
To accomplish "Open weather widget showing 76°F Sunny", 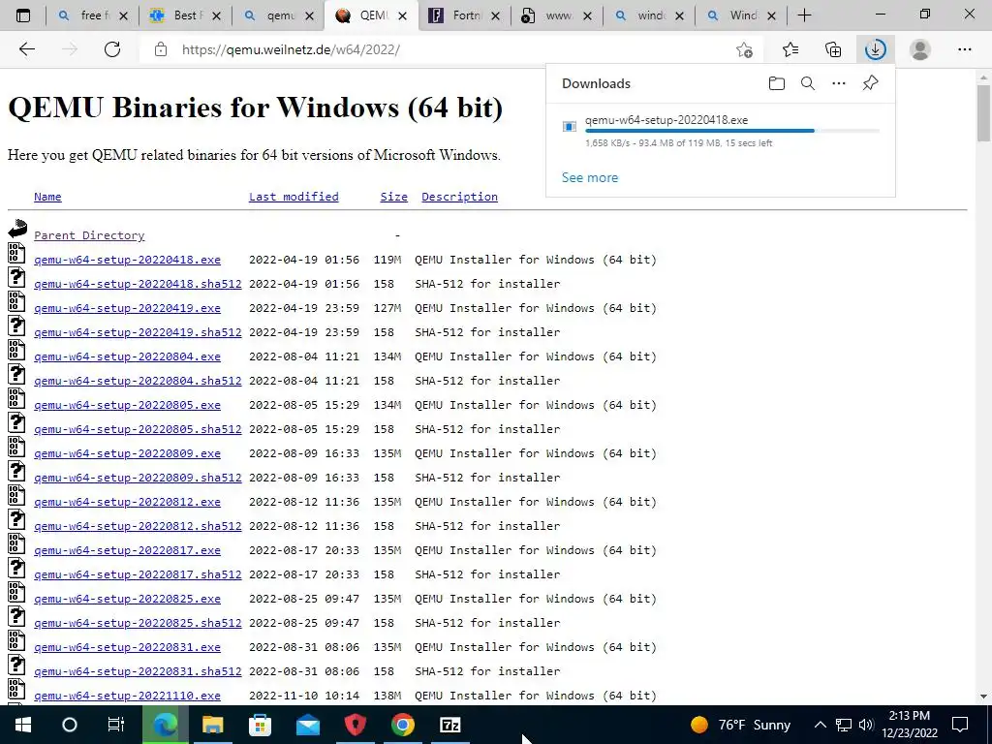I will pos(740,725).
